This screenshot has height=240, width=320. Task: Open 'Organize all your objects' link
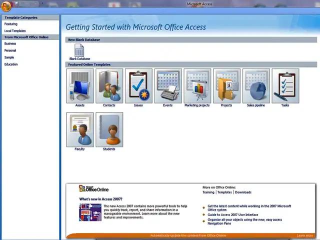click(x=244, y=221)
